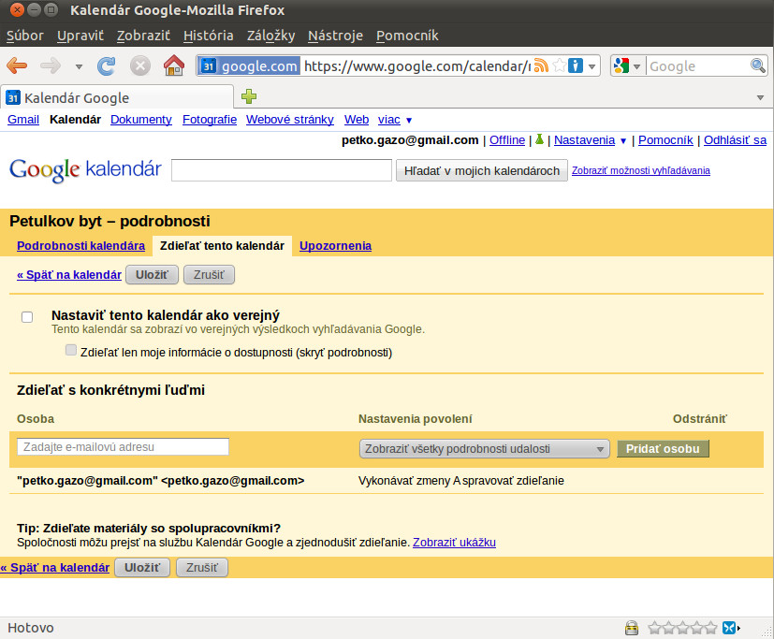Screen dimensions: 774x639
Task: Open the Nástroje menu
Action: [x=335, y=36]
